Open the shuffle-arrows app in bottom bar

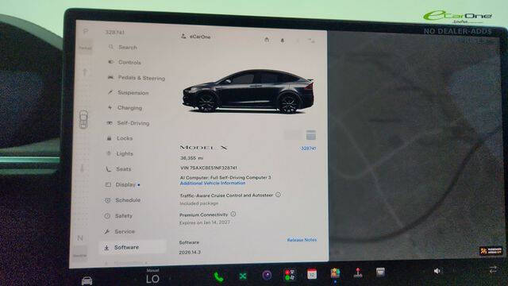pos(243,276)
